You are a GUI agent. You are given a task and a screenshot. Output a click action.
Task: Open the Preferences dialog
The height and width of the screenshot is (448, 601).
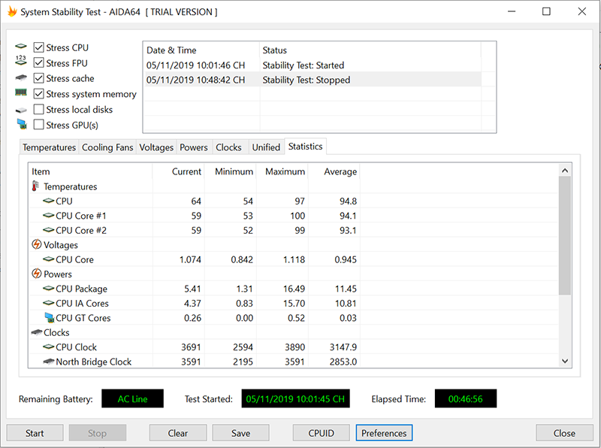(384, 433)
